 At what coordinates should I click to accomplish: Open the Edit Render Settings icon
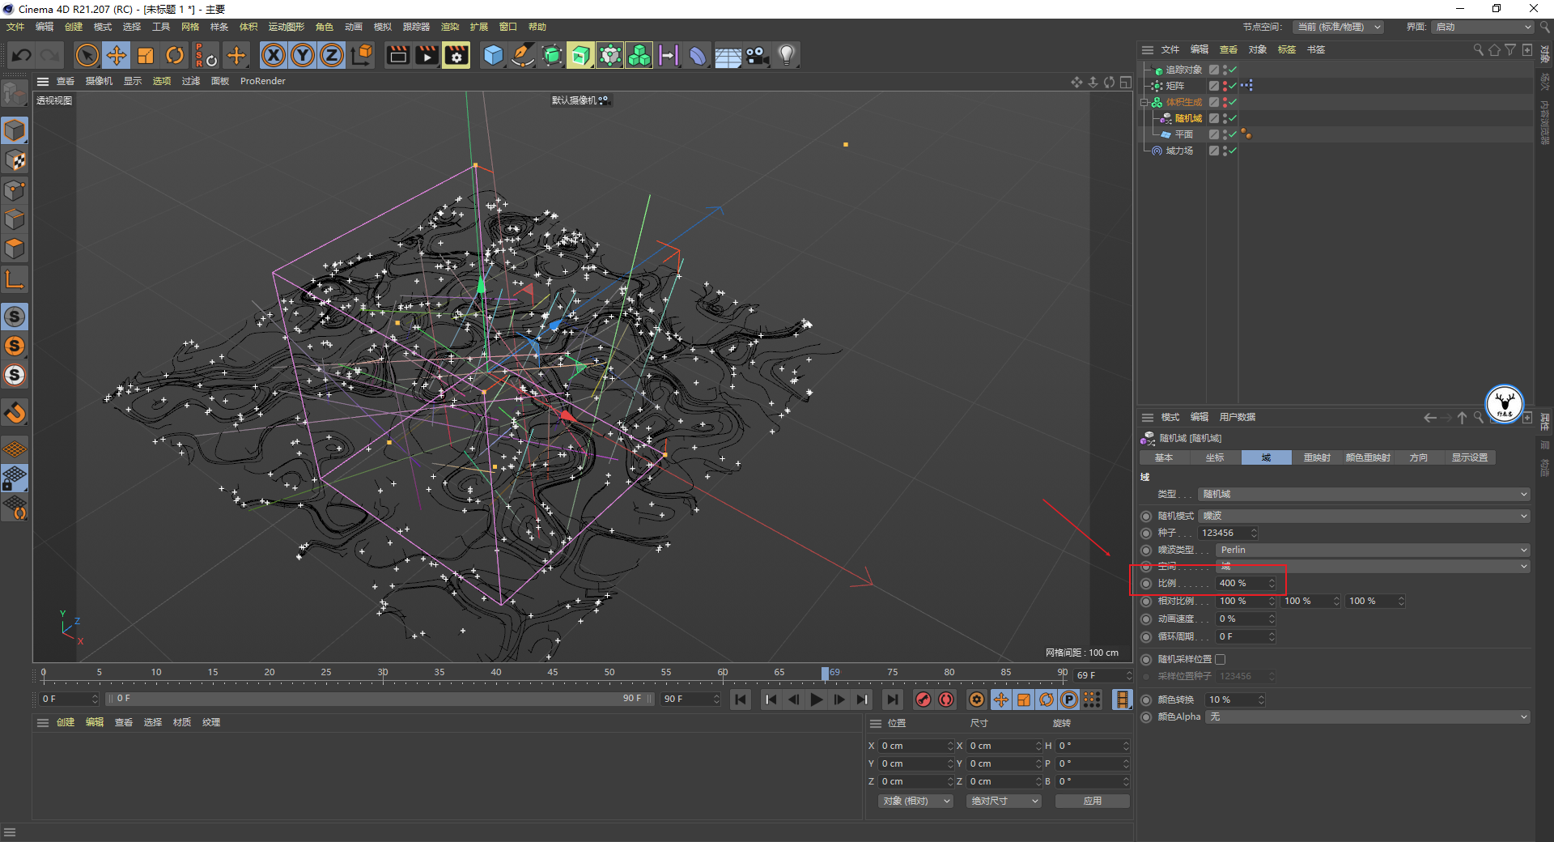pyautogui.click(x=456, y=56)
